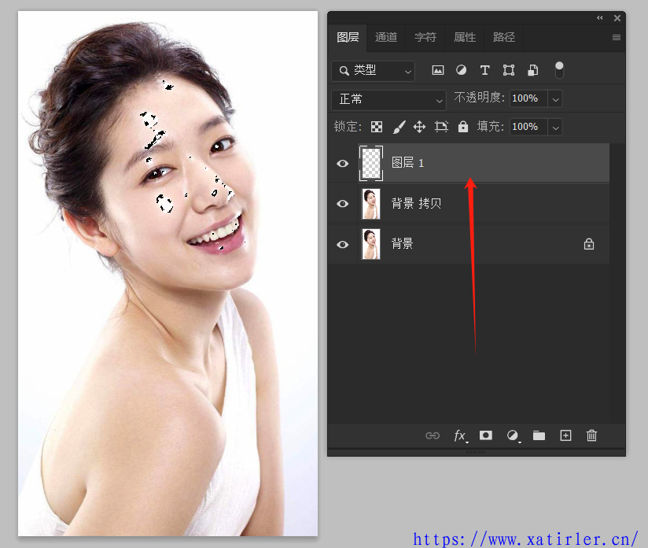Viewport: 648px width, 548px height.
Task: Switch to the 路径 tab
Action: click(x=504, y=37)
